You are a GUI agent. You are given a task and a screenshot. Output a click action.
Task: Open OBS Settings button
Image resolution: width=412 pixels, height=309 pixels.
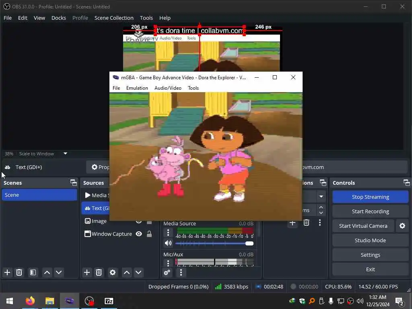pos(370,255)
